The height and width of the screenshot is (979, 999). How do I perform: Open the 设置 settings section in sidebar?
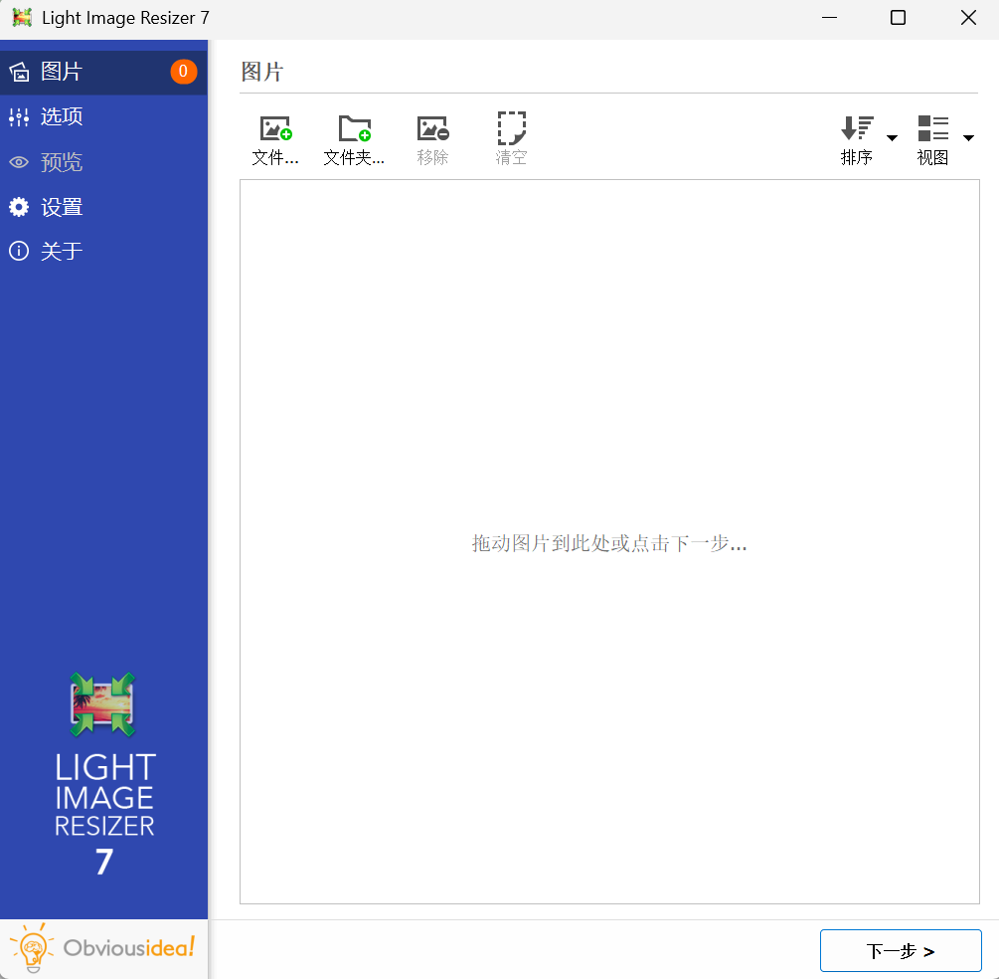point(60,207)
